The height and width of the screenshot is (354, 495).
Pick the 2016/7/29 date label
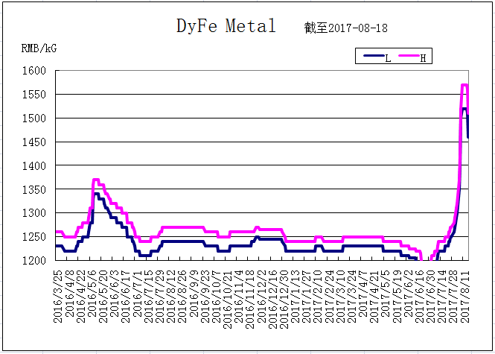(160, 296)
